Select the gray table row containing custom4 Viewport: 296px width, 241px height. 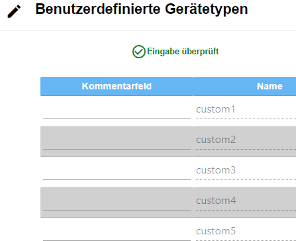point(168,203)
